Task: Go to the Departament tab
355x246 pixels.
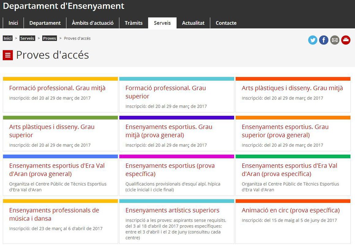Action: tap(45, 23)
